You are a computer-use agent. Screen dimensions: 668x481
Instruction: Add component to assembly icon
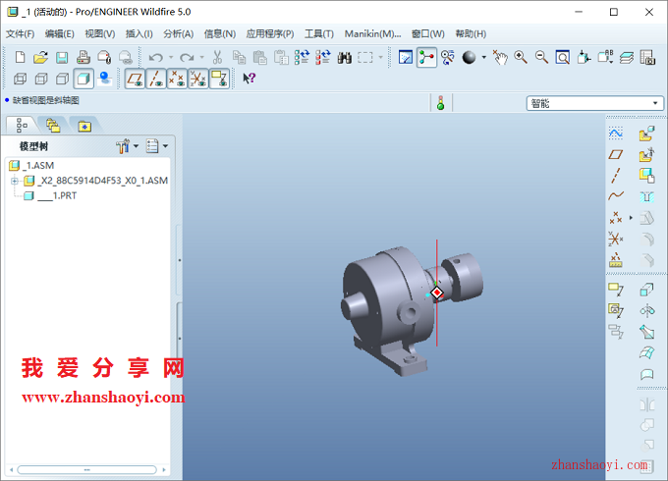point(646,134)
